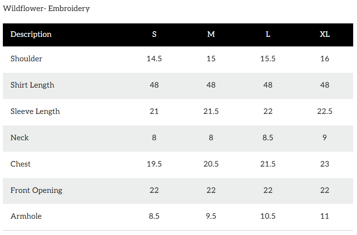This screenshot has width=357, height=235.
Task: Select the Sleeve Length row label
Action: [x=35, y=112]
